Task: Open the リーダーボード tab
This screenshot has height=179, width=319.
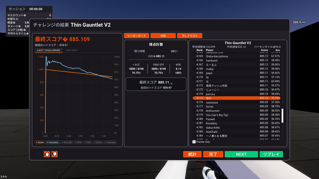Action: (x=137, y=36)
